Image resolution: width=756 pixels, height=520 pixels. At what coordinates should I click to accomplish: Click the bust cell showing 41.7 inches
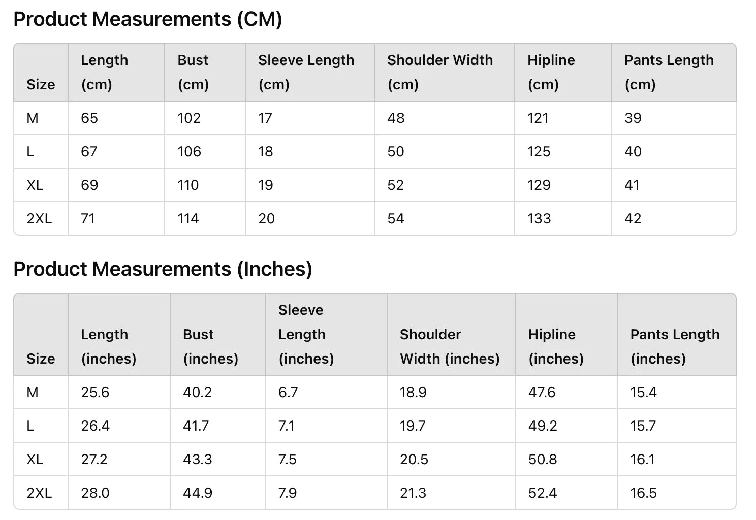click(x=196, y=426)
